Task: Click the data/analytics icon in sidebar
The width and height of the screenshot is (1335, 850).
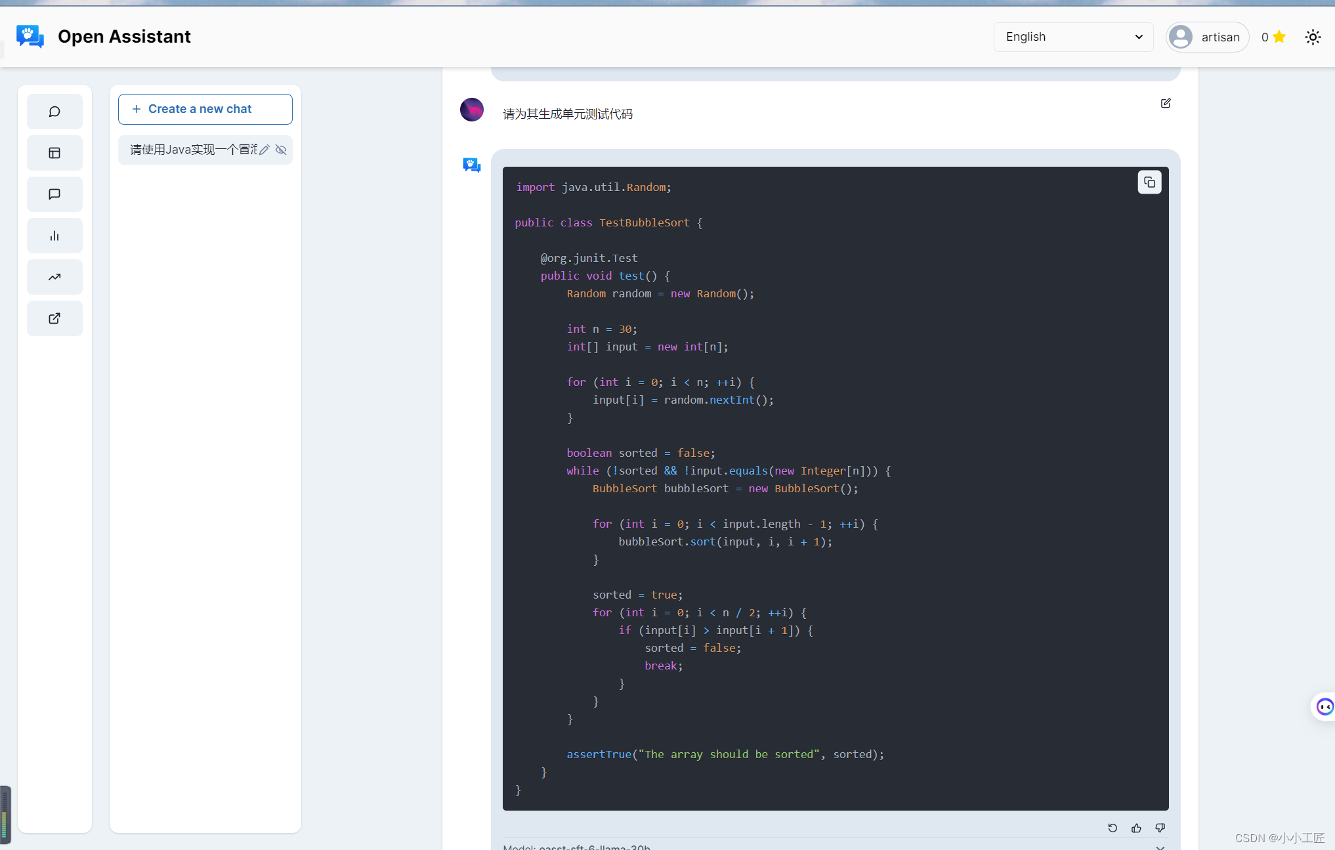Action: (x=56, y=236)
